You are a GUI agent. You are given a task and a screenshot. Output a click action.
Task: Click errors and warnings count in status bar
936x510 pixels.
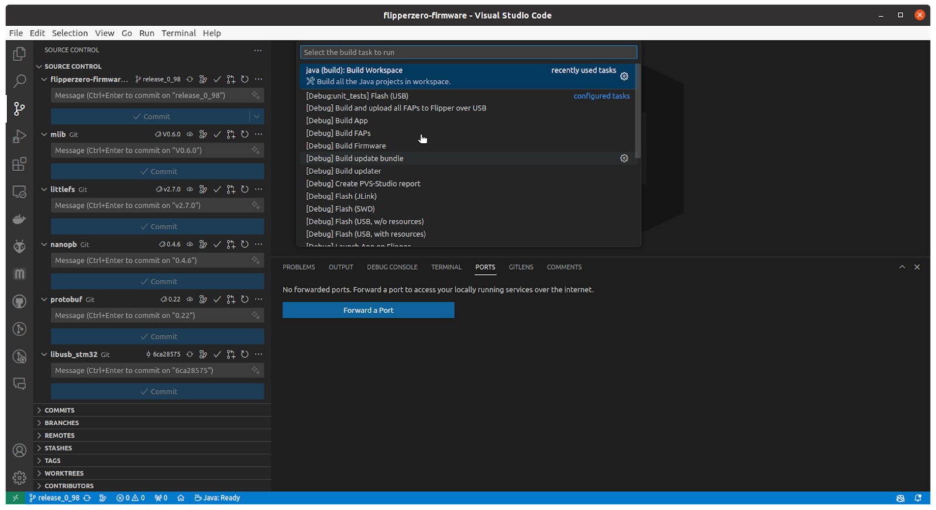coord(130,498)
